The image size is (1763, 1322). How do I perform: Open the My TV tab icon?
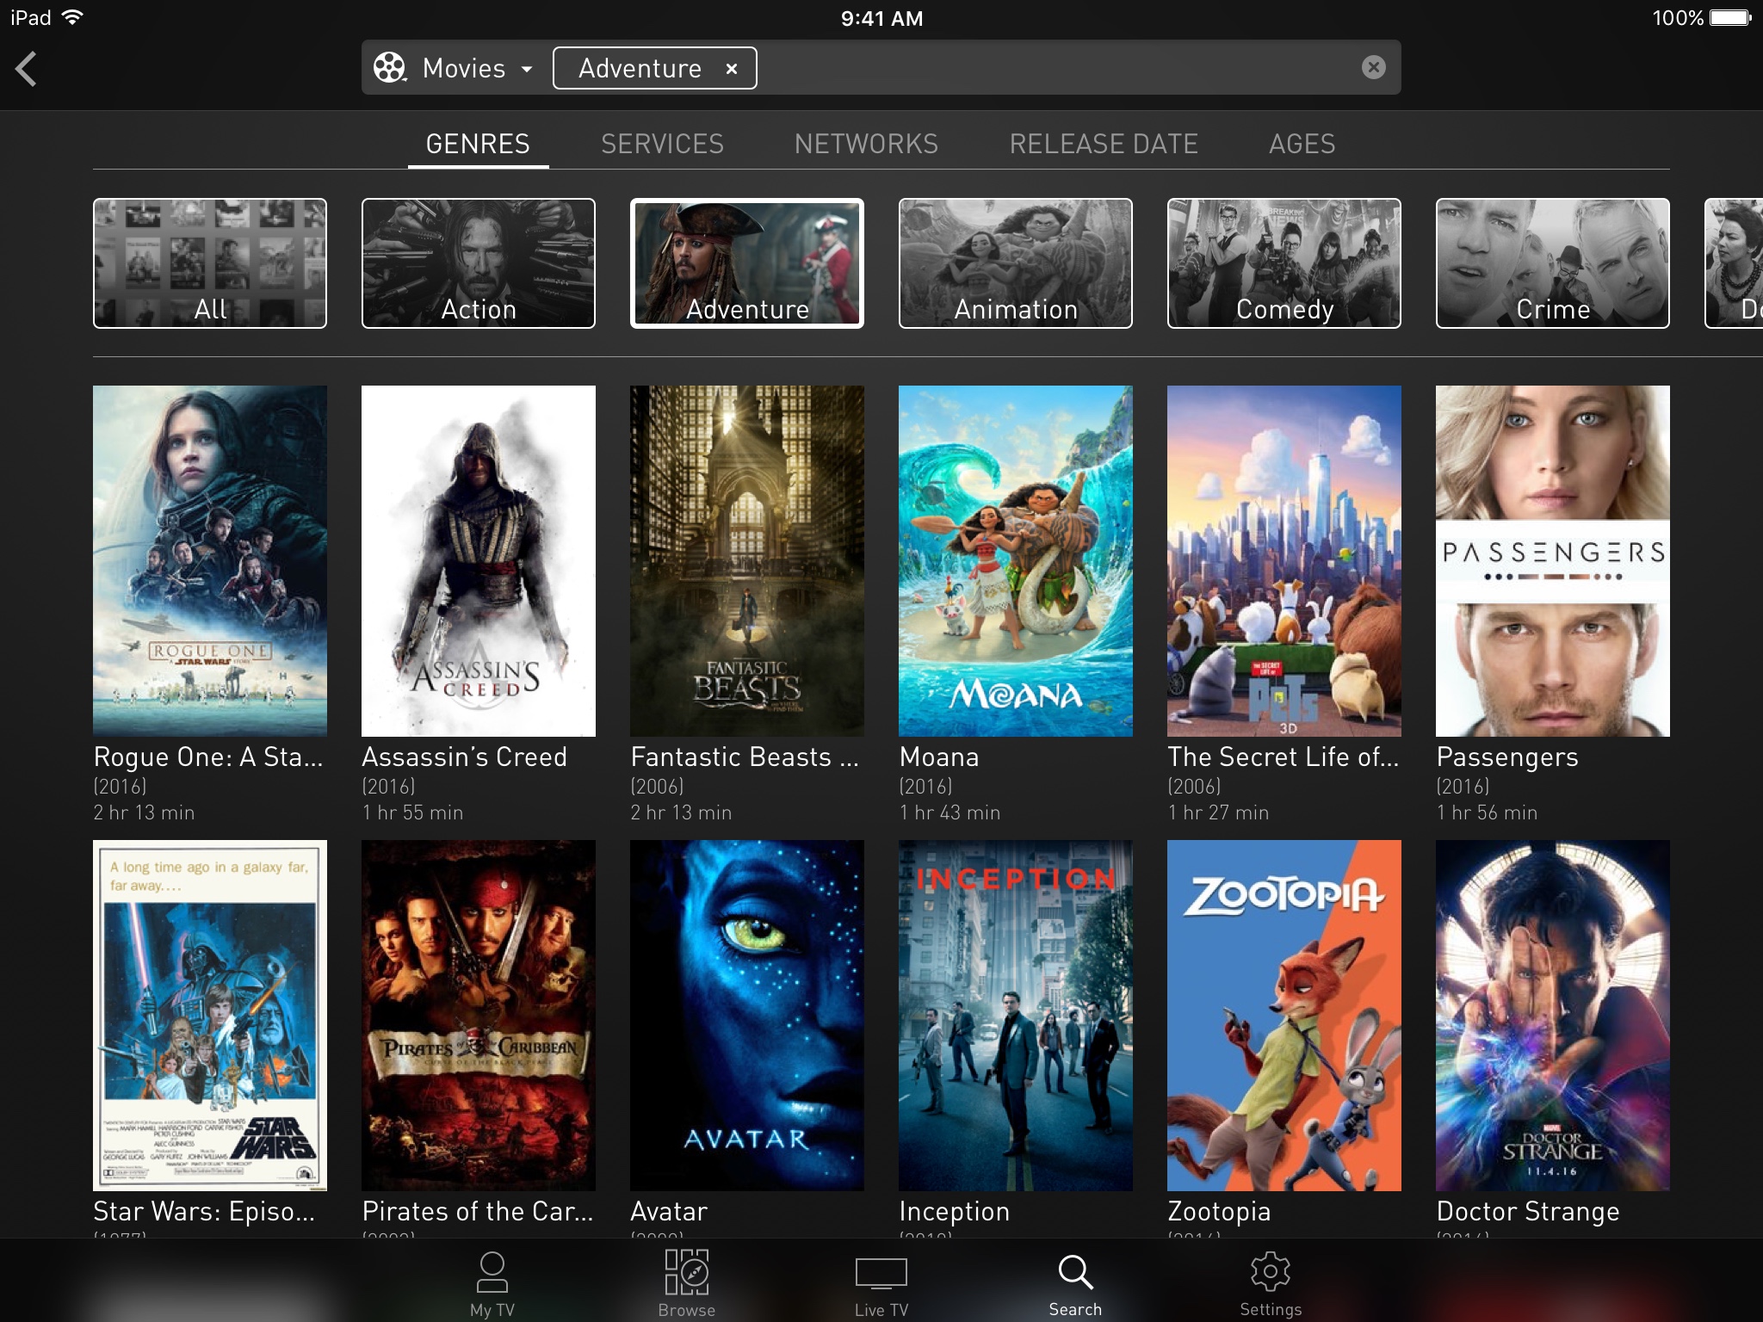click(x=492, y=1273)
